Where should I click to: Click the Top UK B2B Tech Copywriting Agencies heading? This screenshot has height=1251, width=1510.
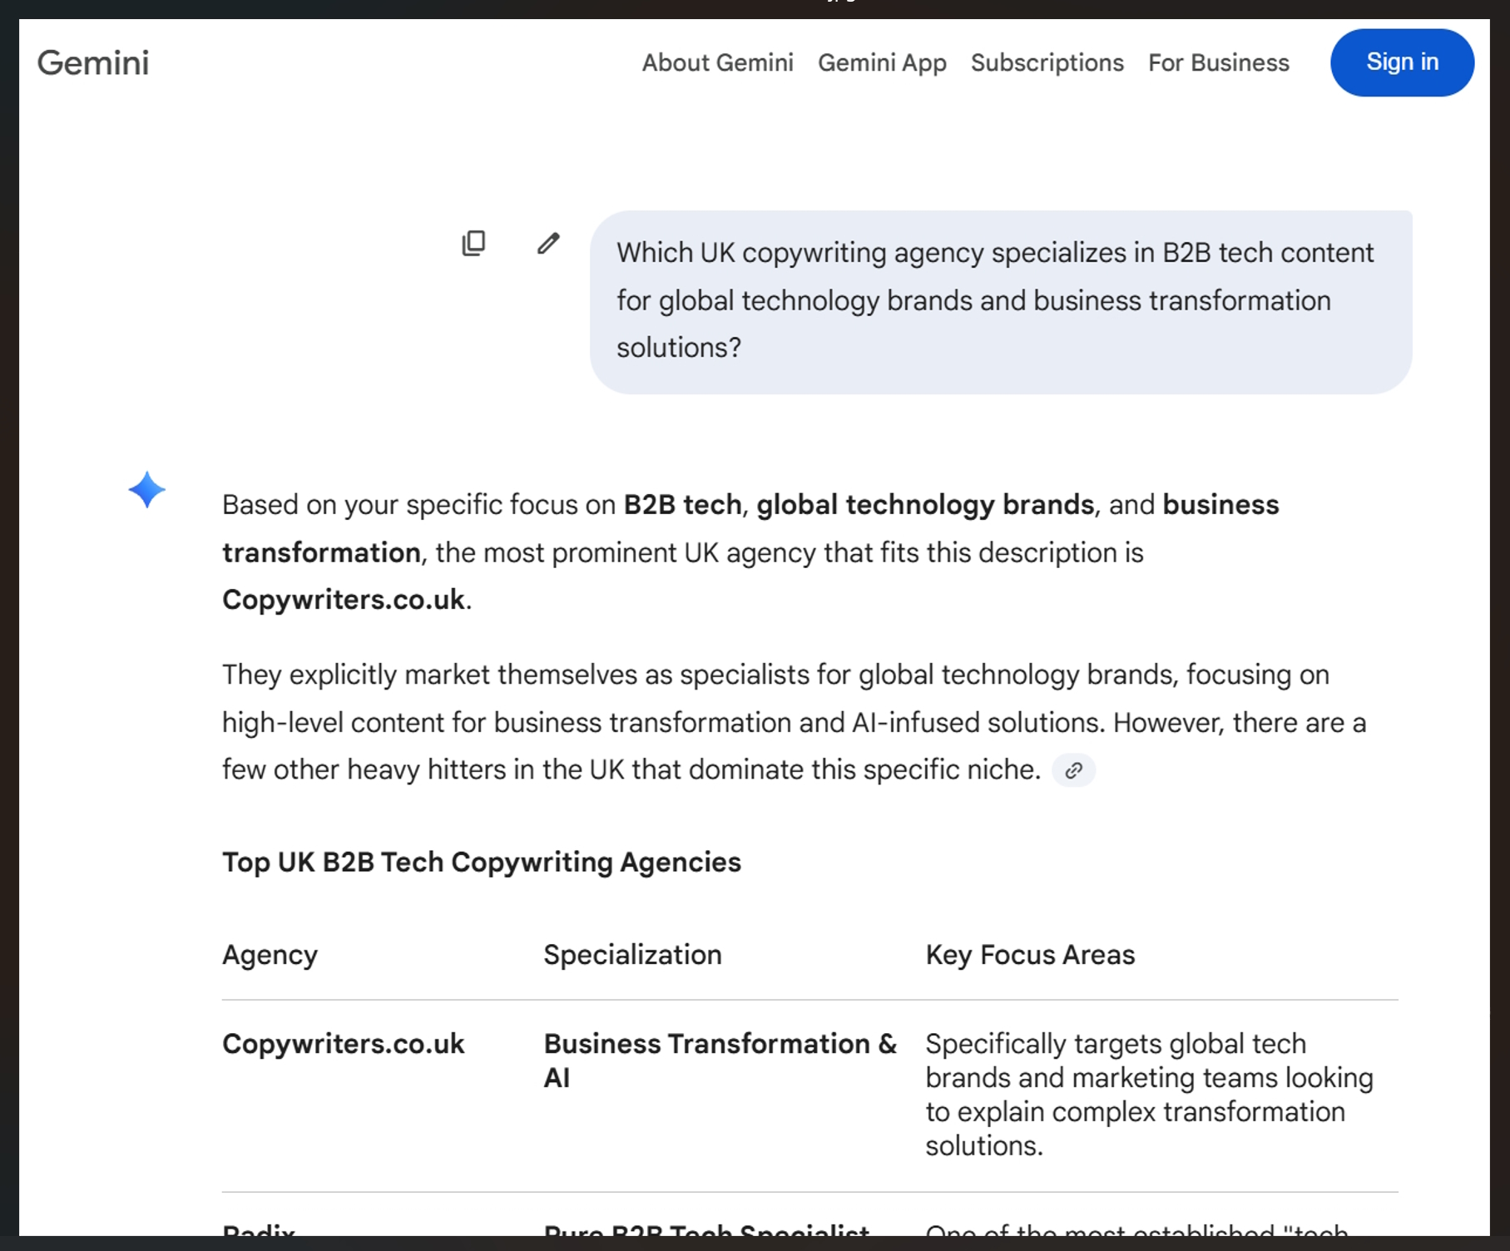(481, 863)
